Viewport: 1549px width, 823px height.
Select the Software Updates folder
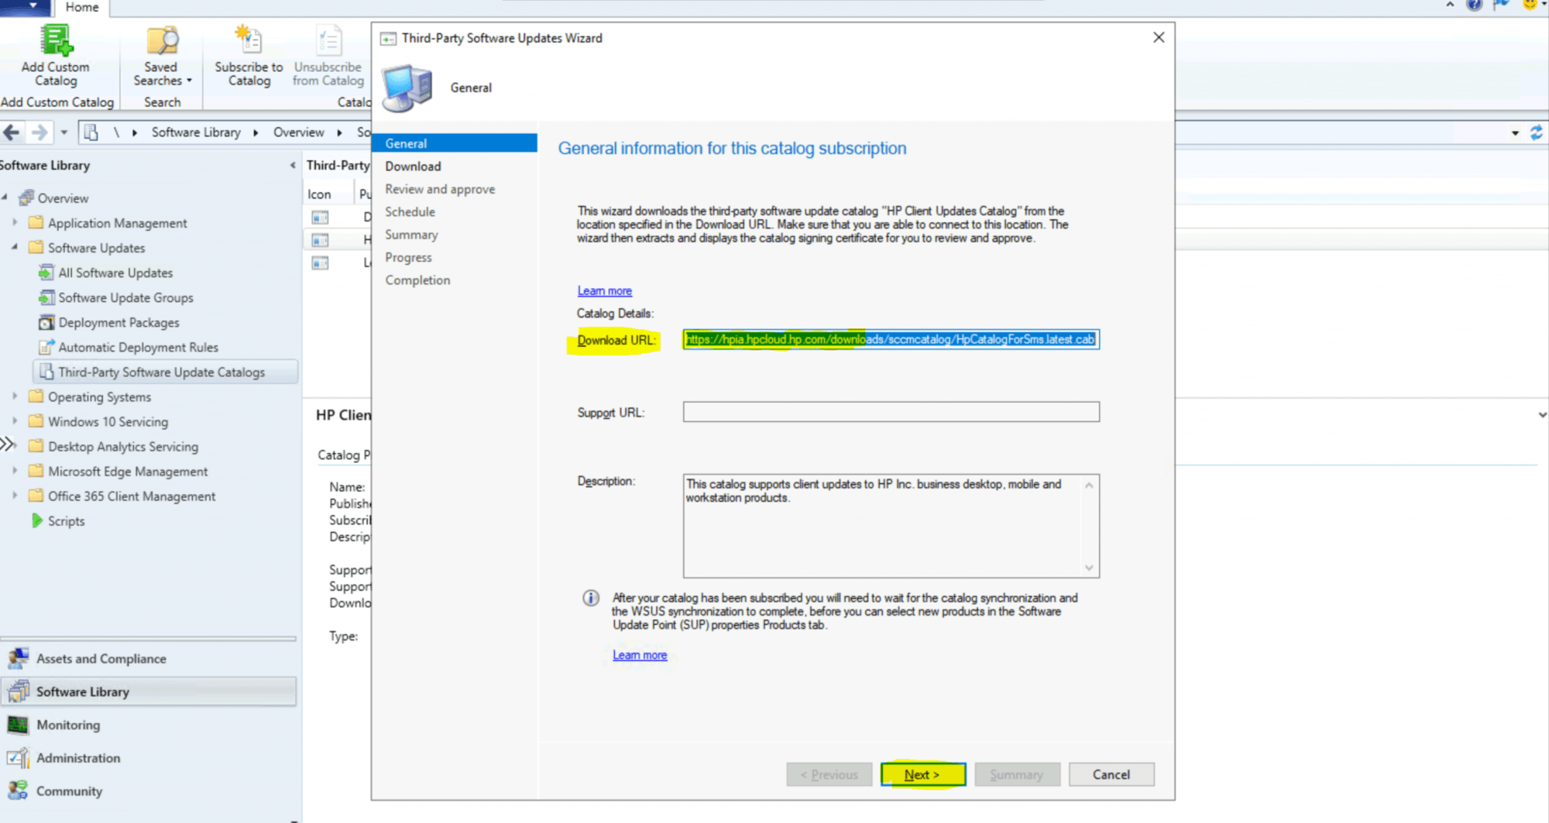coord(96,248)
